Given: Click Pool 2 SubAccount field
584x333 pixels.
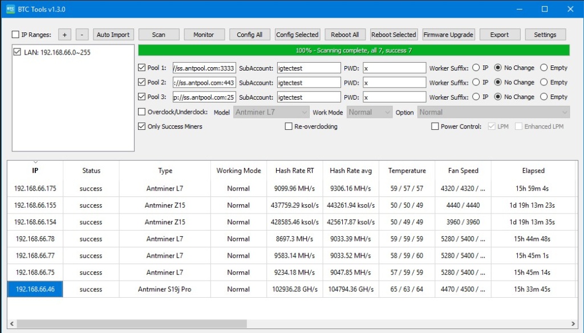Looking at the screenshot, I should pyautogui.click(x=309, y=83).
